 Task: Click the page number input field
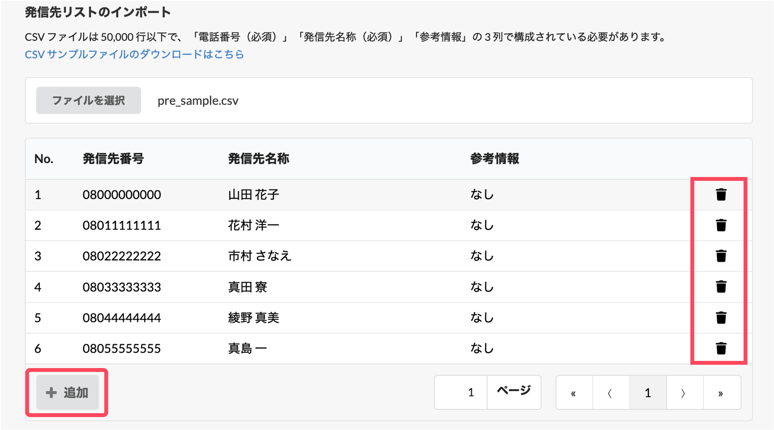(x=461, y=392)
